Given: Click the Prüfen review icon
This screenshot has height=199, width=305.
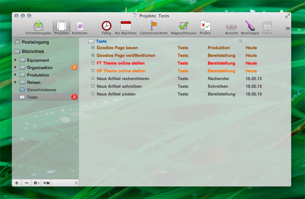Looking at the screenshot, I should [x=205, y=26].
